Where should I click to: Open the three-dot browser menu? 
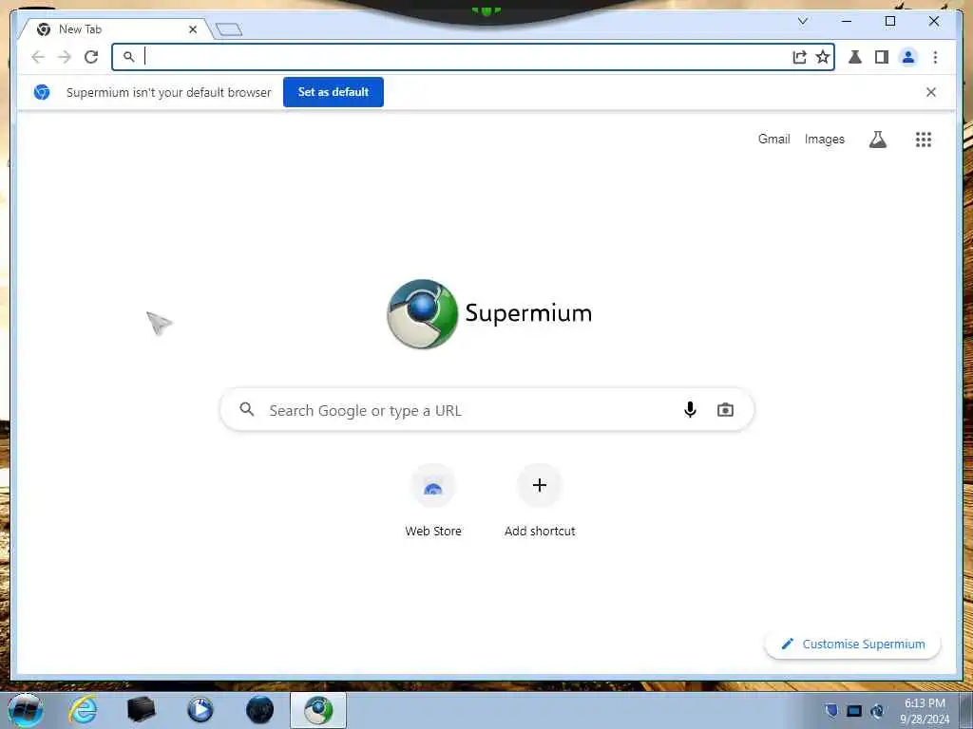[935, 57]
